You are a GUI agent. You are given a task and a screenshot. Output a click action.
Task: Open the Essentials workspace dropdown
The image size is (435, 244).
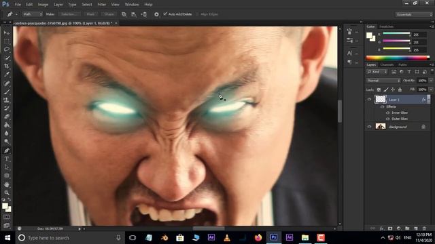tap(414, 14)
